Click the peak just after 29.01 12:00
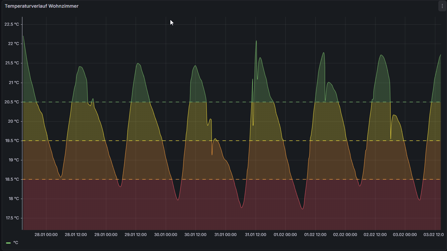 pos(138,63)
